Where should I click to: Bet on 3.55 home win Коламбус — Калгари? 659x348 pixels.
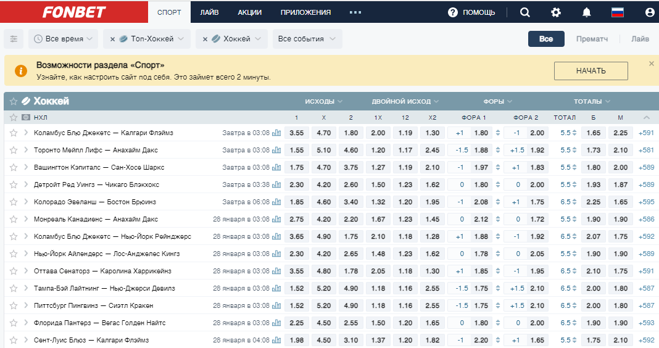tap(297, 133)
